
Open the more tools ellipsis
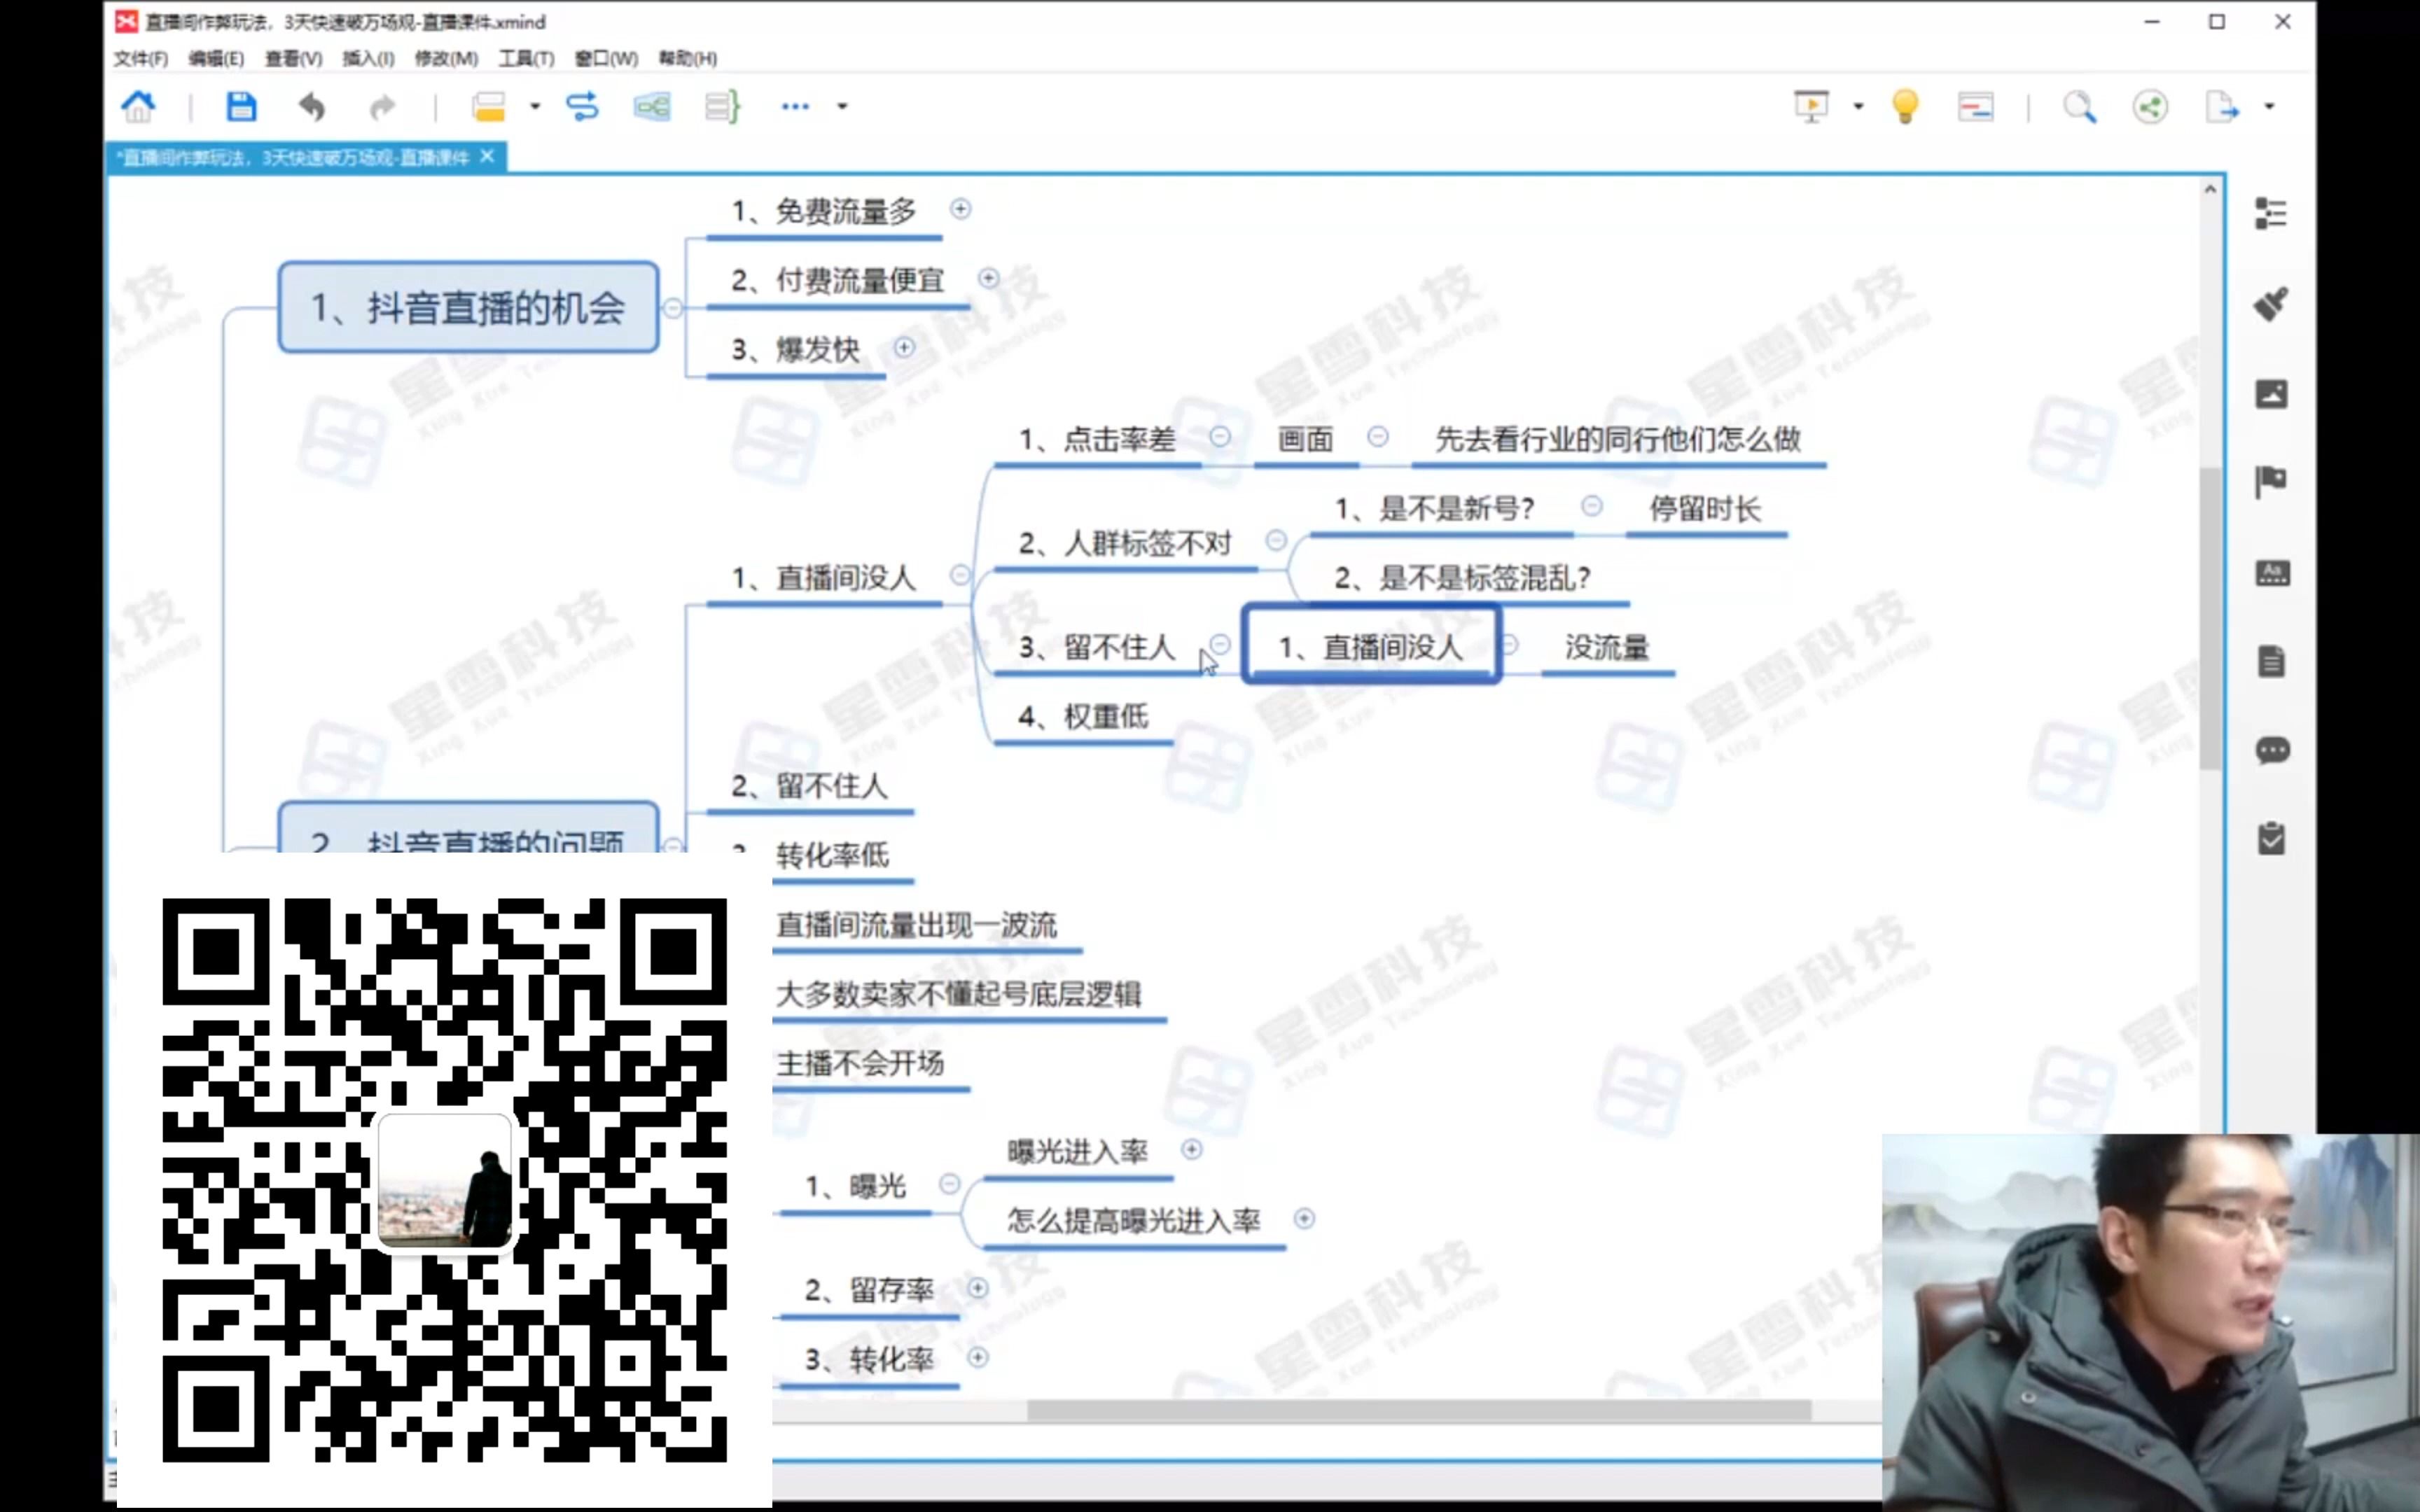pos(795,106)
